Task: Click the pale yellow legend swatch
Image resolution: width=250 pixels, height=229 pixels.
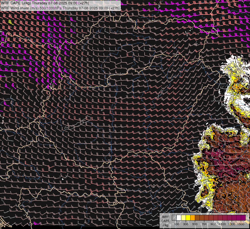Action: pyautogui.click(x=184, y=218)
